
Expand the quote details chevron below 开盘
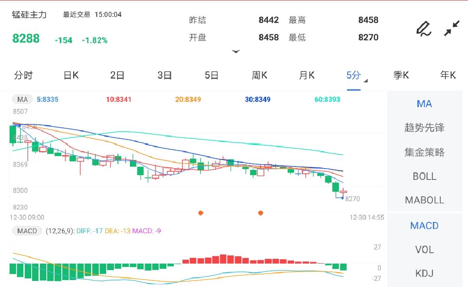236,51
